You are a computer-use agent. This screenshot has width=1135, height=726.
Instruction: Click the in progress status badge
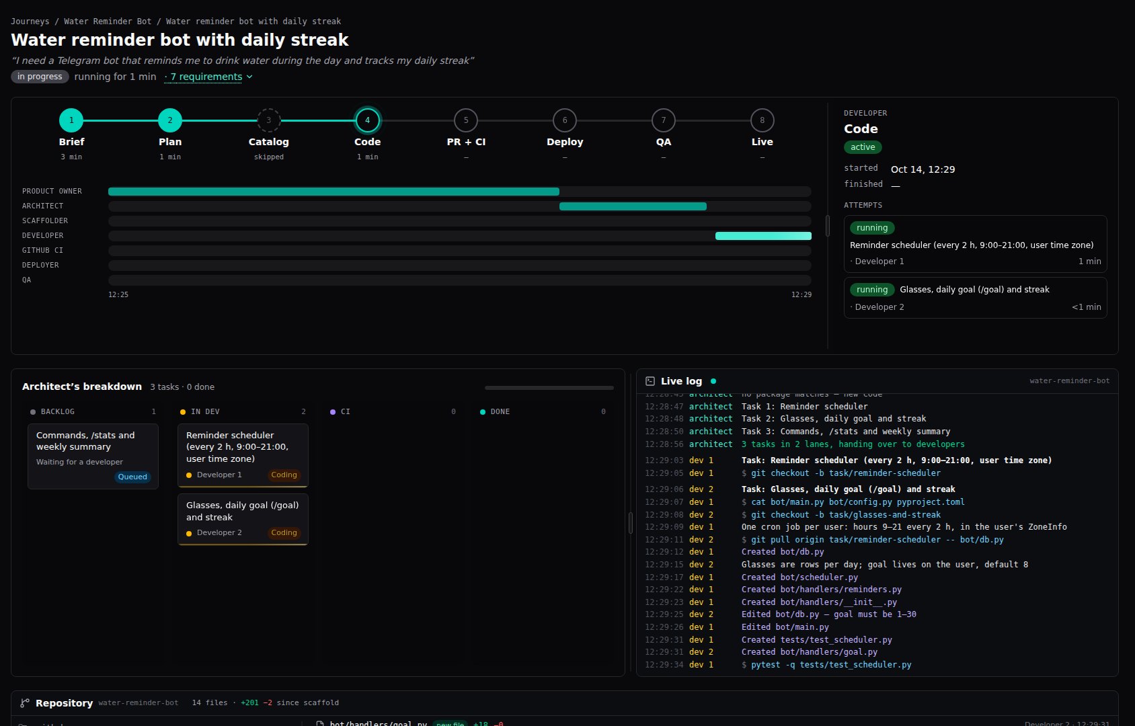[40, 77]
